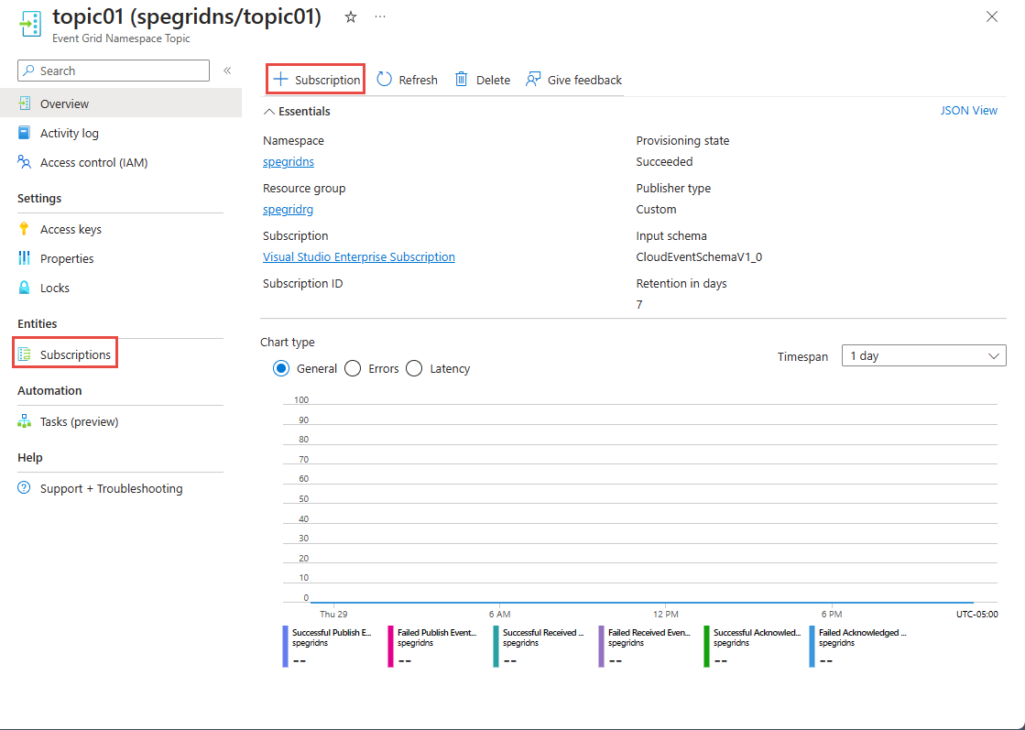Click the Refresh circular arrow icon
The width and height of the screenshot is (1025, 730).
pos(385,79)
